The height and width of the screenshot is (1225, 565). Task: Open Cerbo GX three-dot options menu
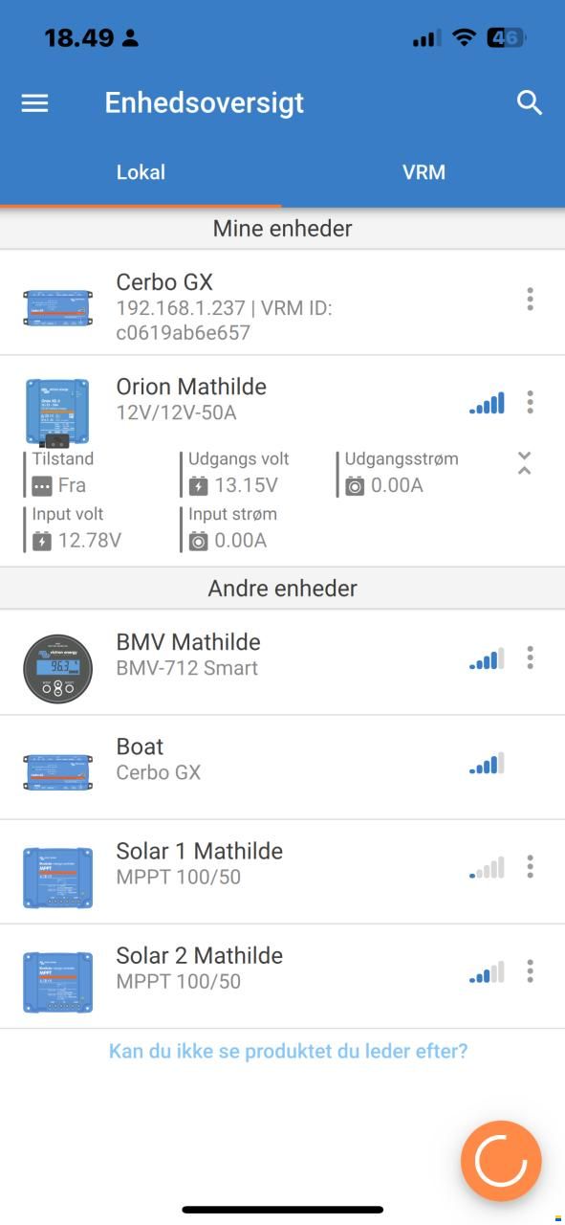530,300
